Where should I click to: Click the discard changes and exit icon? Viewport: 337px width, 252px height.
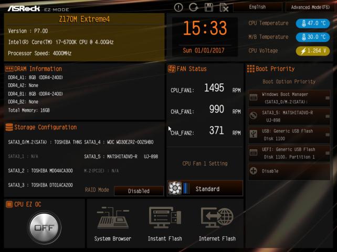pos(224,8)
